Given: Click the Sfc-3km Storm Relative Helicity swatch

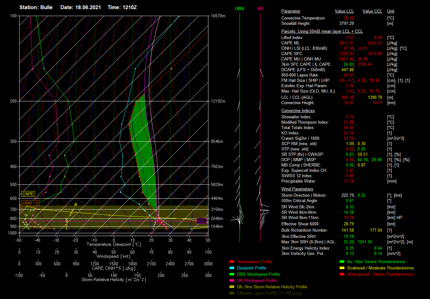Looking at the screenshot, I should pyautogui.click(x=232, y=287).
